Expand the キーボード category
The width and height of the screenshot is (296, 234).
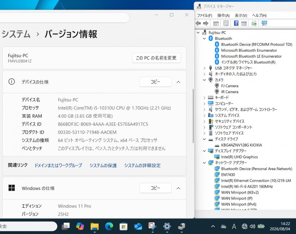pos(204,97)
